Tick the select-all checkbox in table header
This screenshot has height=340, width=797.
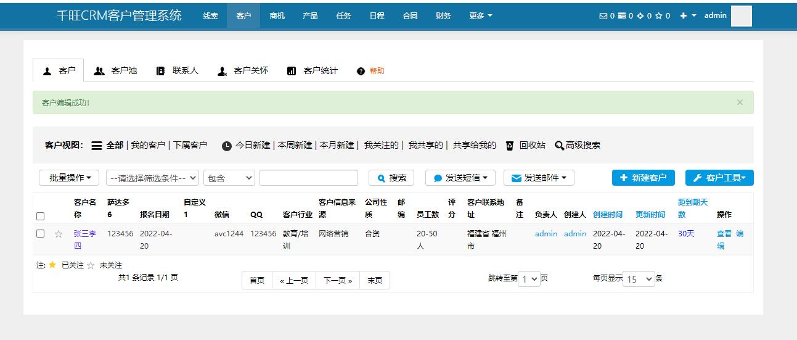(41, 216)
